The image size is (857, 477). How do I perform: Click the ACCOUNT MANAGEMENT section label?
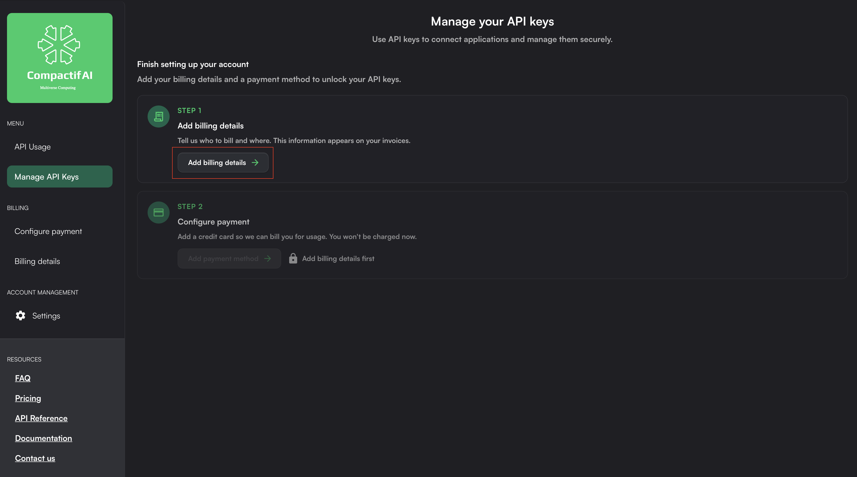tap(43, 292)
